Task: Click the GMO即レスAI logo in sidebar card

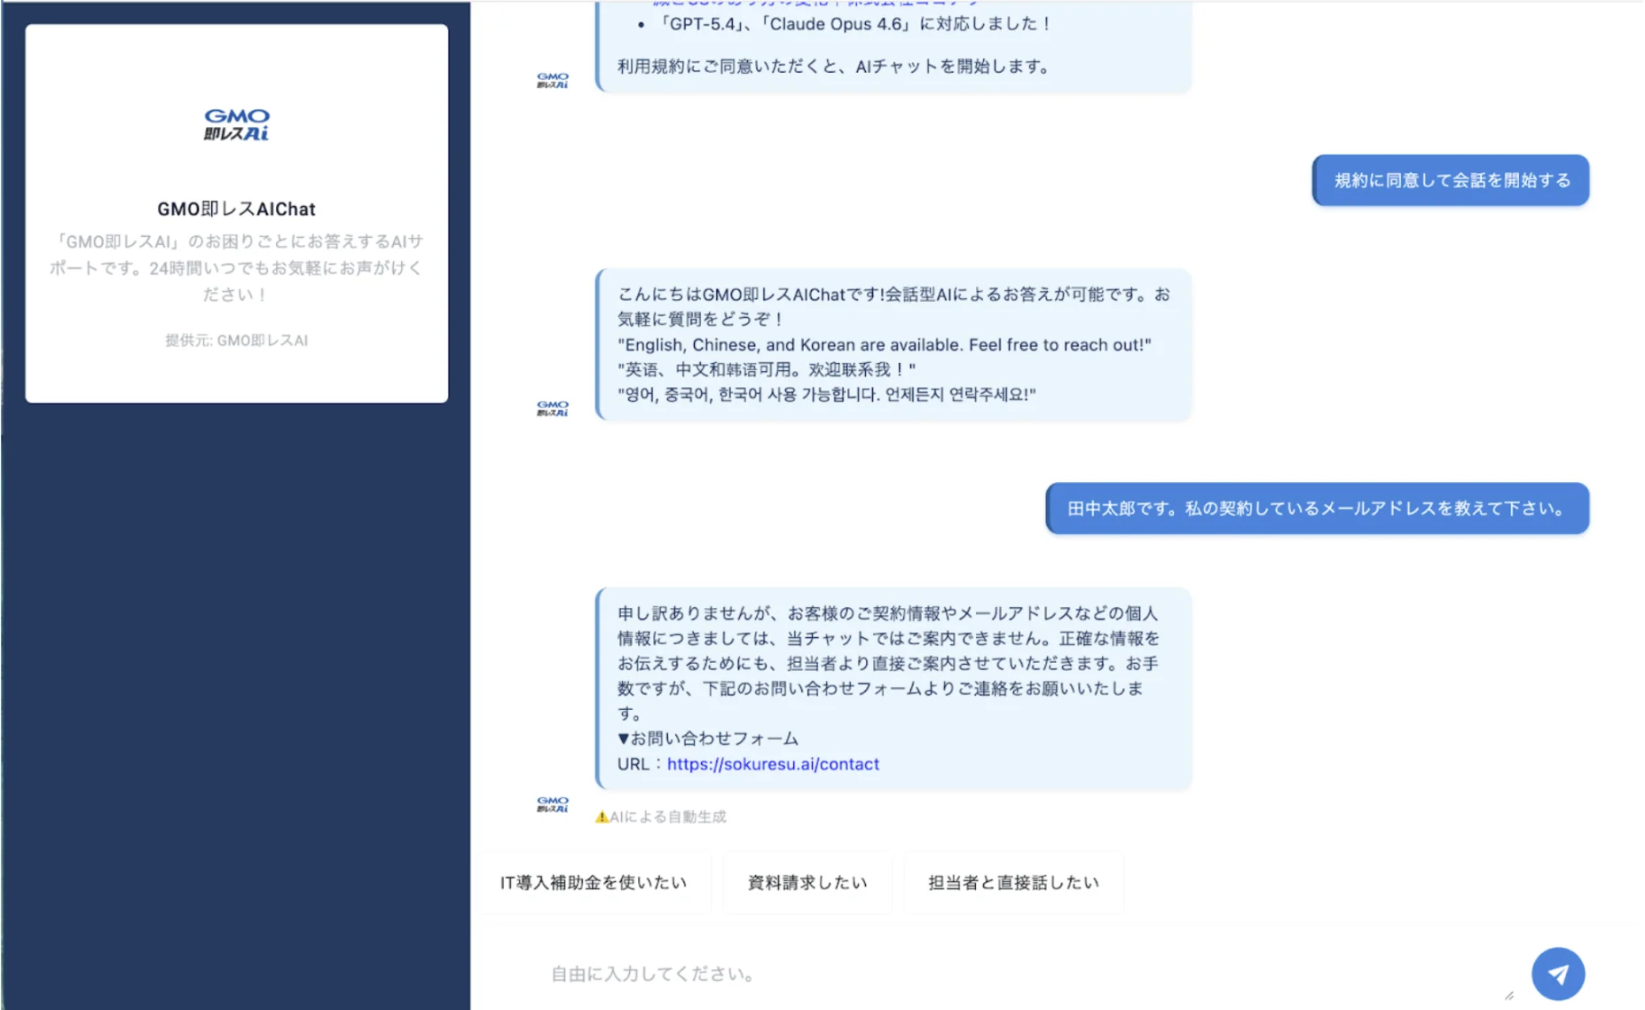Action: (x=236, y=125)
